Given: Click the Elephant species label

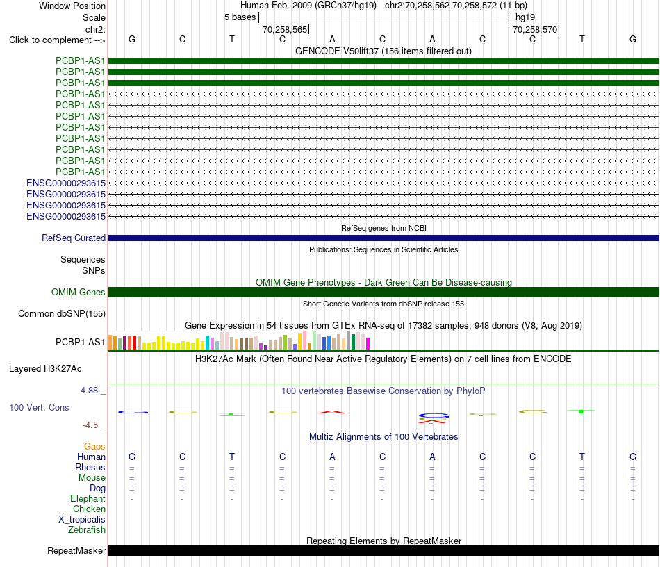Looking at the screenshot, I should [x=88, y=499].
